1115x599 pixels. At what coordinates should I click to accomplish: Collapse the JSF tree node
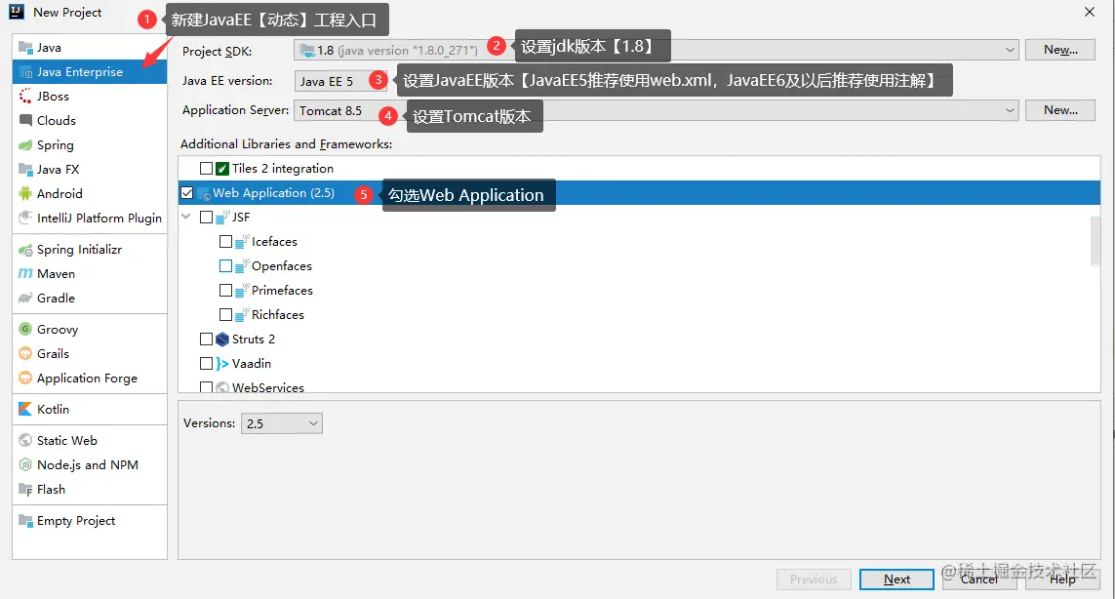[186, 217]
